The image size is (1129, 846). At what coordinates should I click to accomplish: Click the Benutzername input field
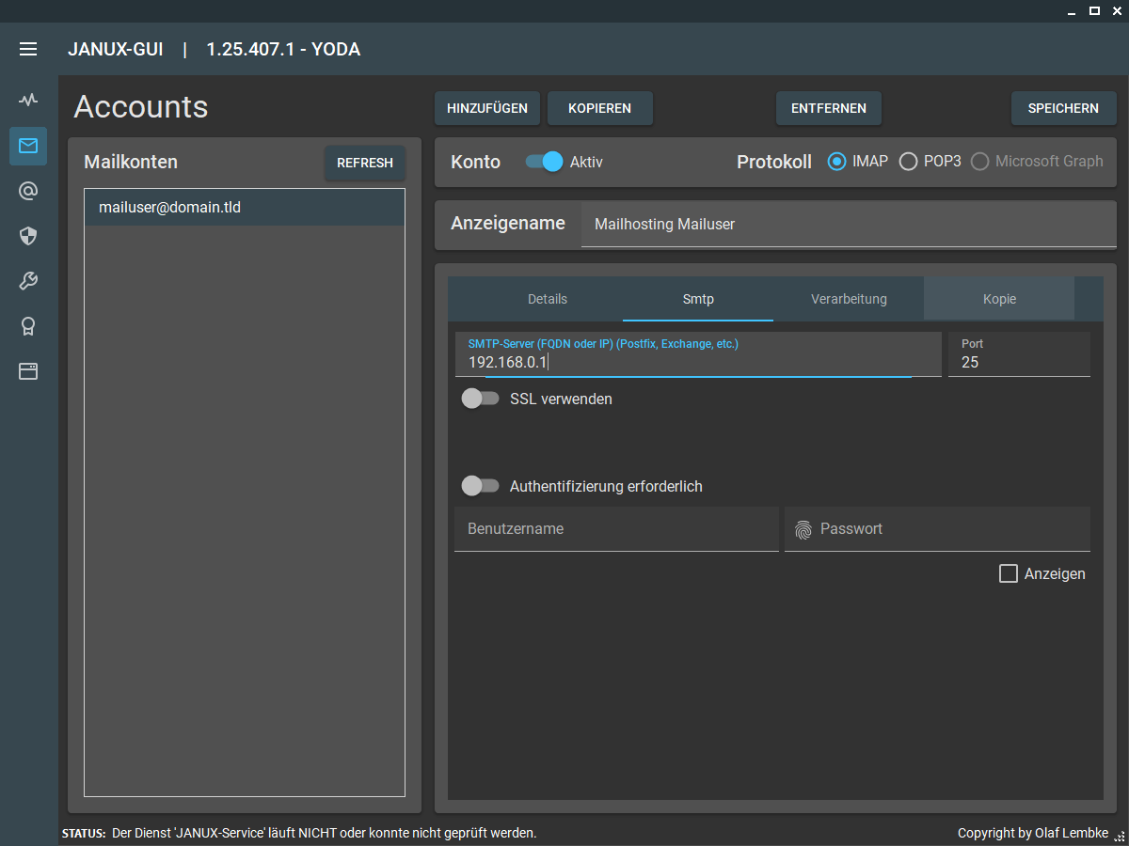click(616, 529)
